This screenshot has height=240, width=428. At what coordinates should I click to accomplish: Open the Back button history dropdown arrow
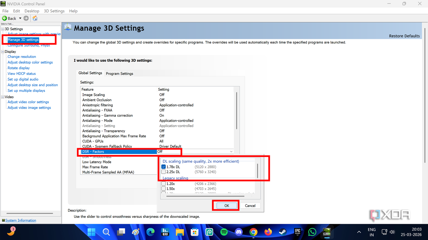pos(20,18)
